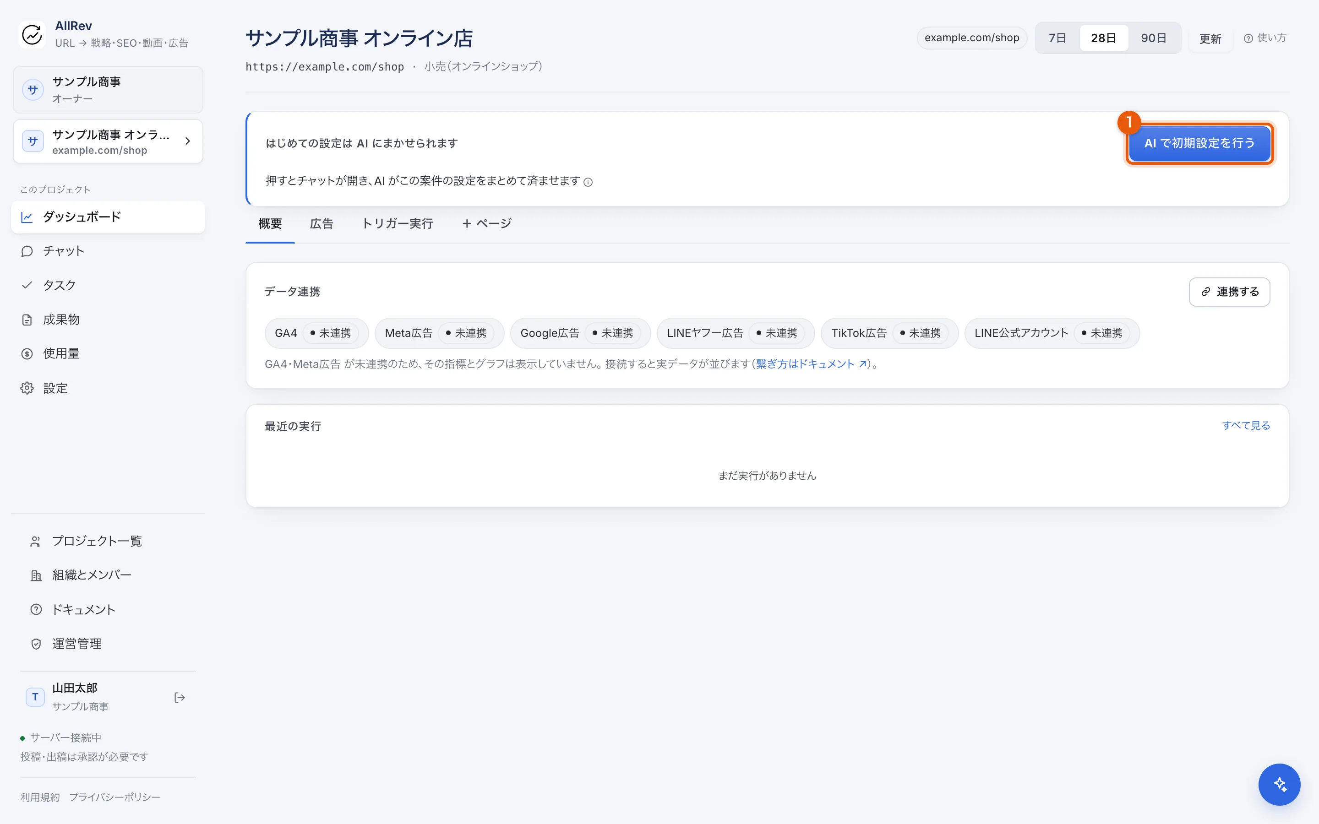This screenshot has width=1319, height=824.
Task: Click the question mark icon beside ドキュメント
Action: coord(36,609)
